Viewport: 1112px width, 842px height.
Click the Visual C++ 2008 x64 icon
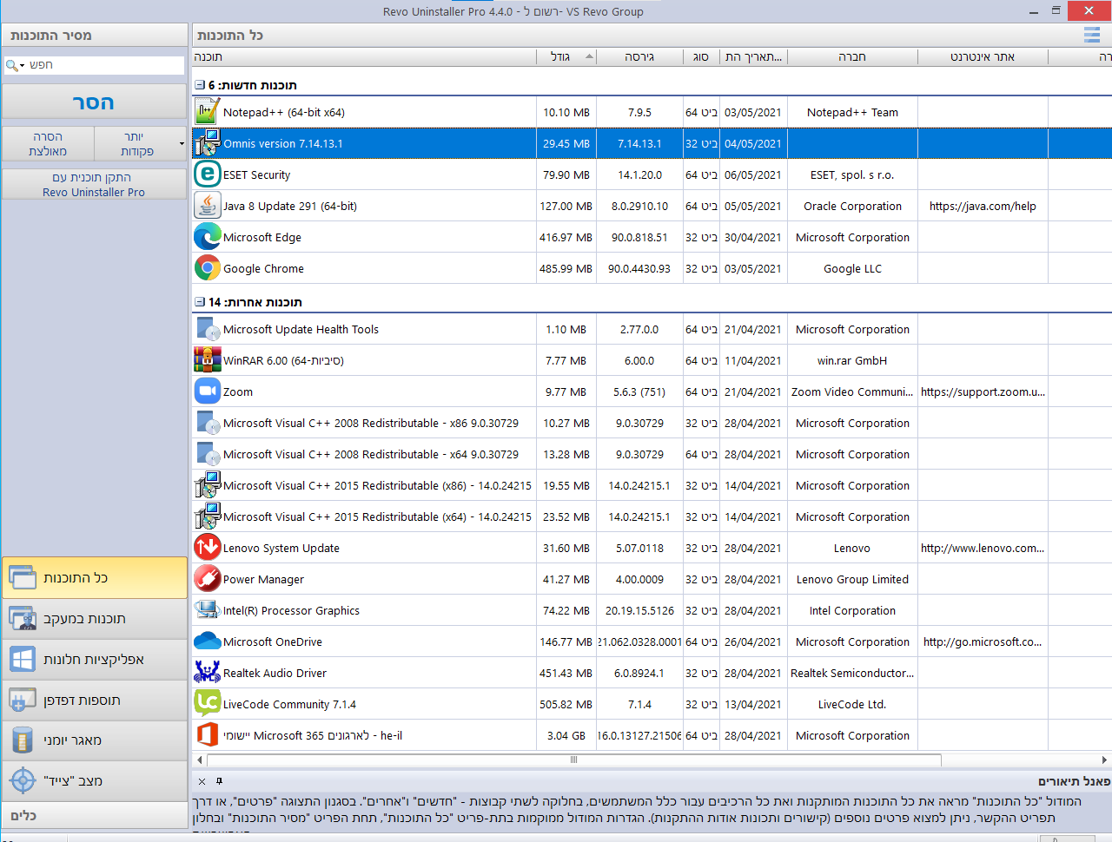coord(207,454)
